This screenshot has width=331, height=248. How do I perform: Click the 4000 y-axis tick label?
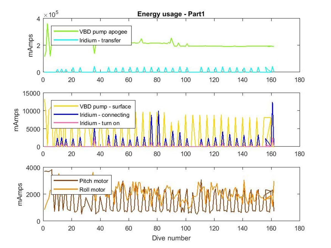[34, 168]
